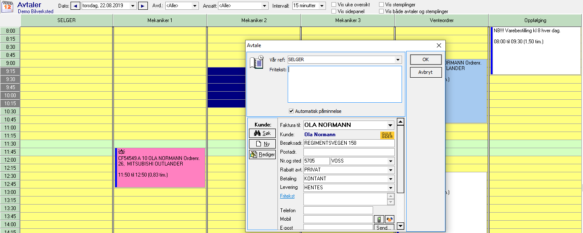Cancel the dialog with Avbryt

click(x=426, y=73)
